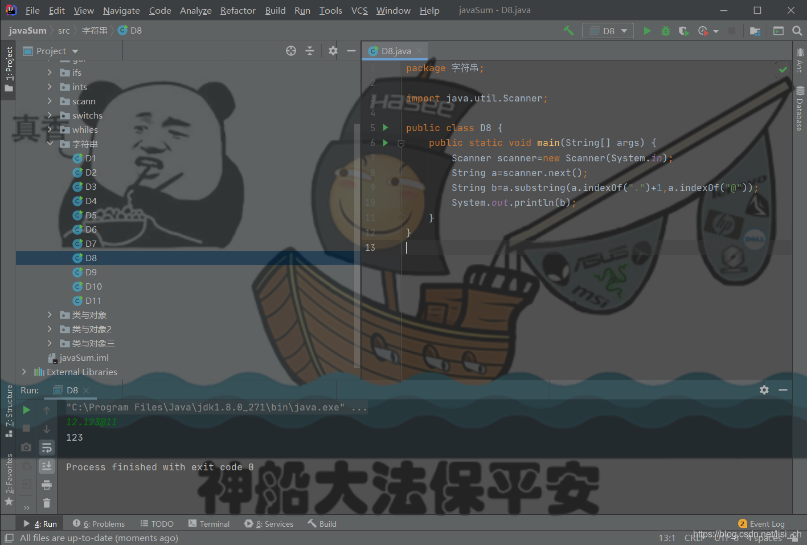Collapse all in the Project panel
The height and width of the screenshot is (545, 807).
(x=310, y=51)
